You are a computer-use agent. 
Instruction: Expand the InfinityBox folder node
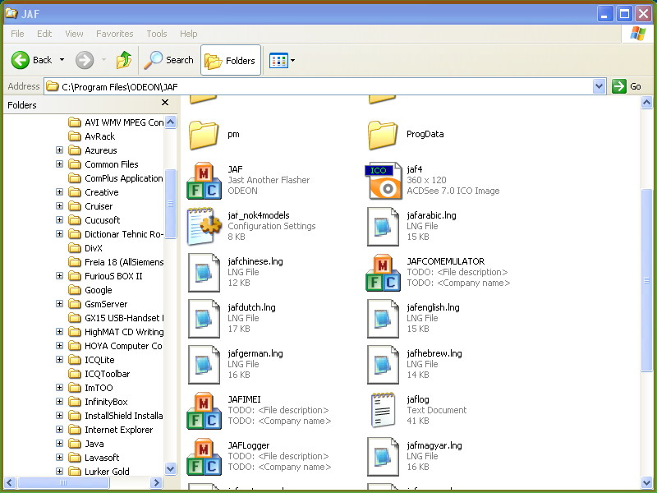(59, 402)
